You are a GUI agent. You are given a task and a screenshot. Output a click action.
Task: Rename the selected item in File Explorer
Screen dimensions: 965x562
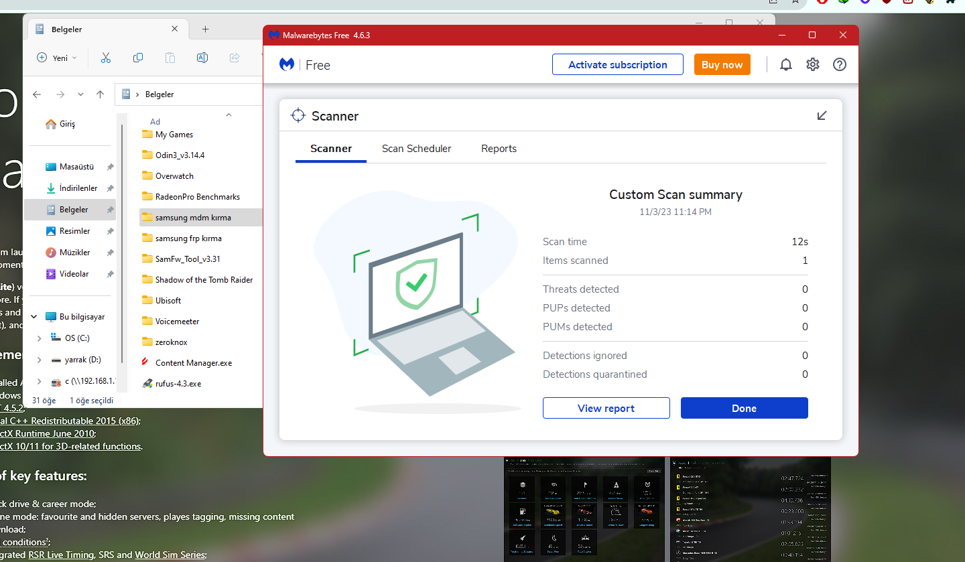[202, 58]
